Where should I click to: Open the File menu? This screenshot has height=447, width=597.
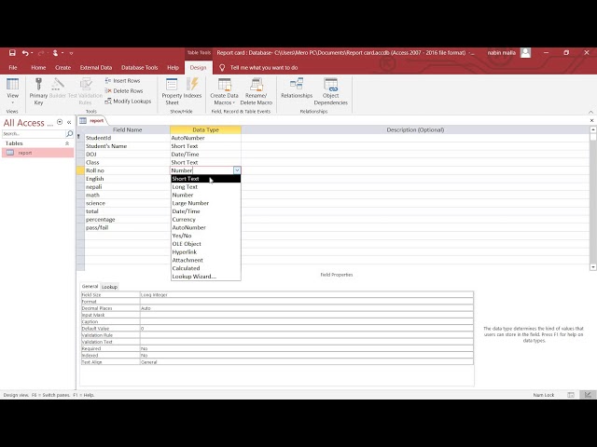coord(13,68)
